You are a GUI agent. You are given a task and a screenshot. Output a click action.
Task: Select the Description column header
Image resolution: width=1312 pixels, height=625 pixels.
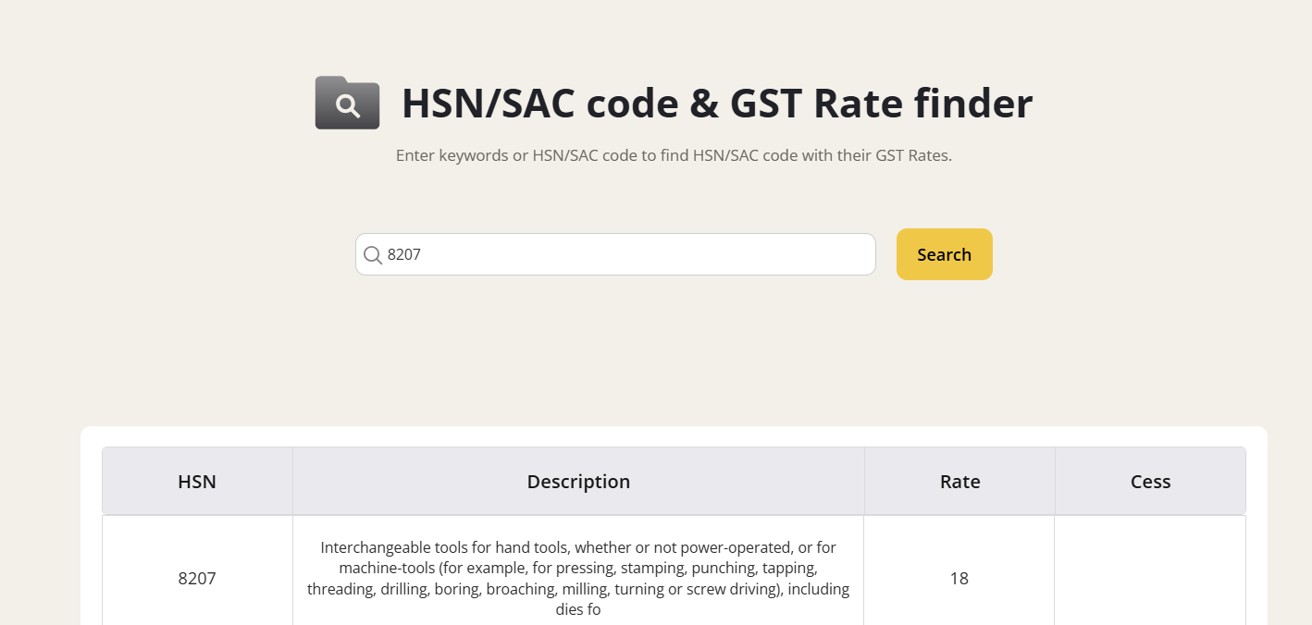coord(578,482)
